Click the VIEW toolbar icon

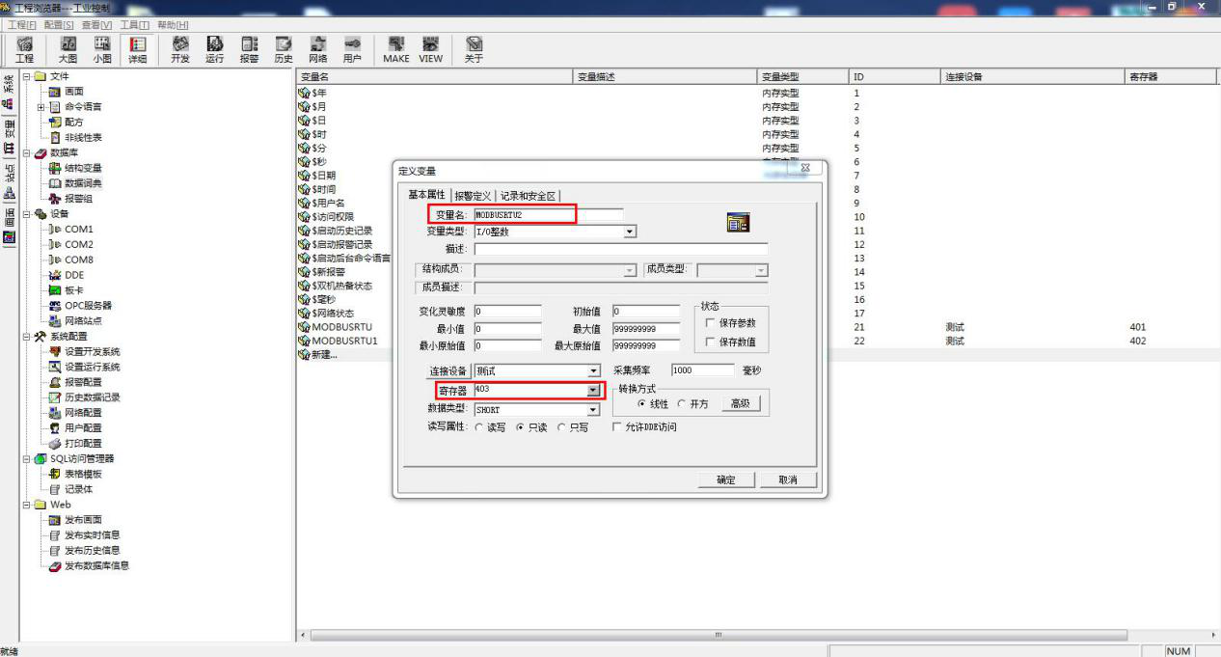[x=430, y=49]
